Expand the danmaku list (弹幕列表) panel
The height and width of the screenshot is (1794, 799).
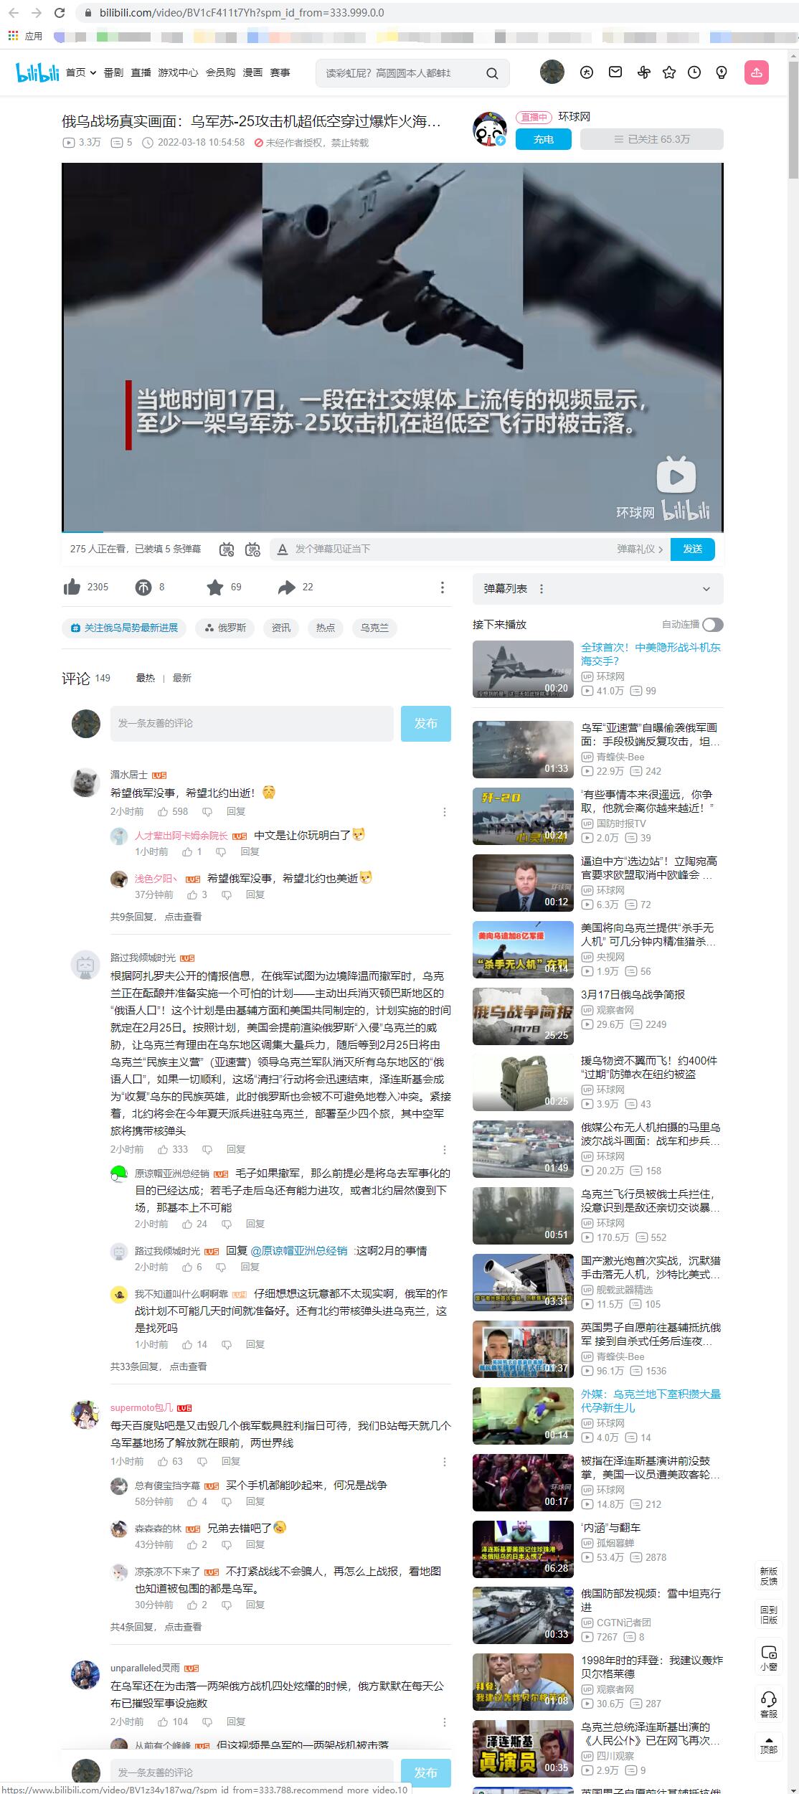(x=706, y=589)
